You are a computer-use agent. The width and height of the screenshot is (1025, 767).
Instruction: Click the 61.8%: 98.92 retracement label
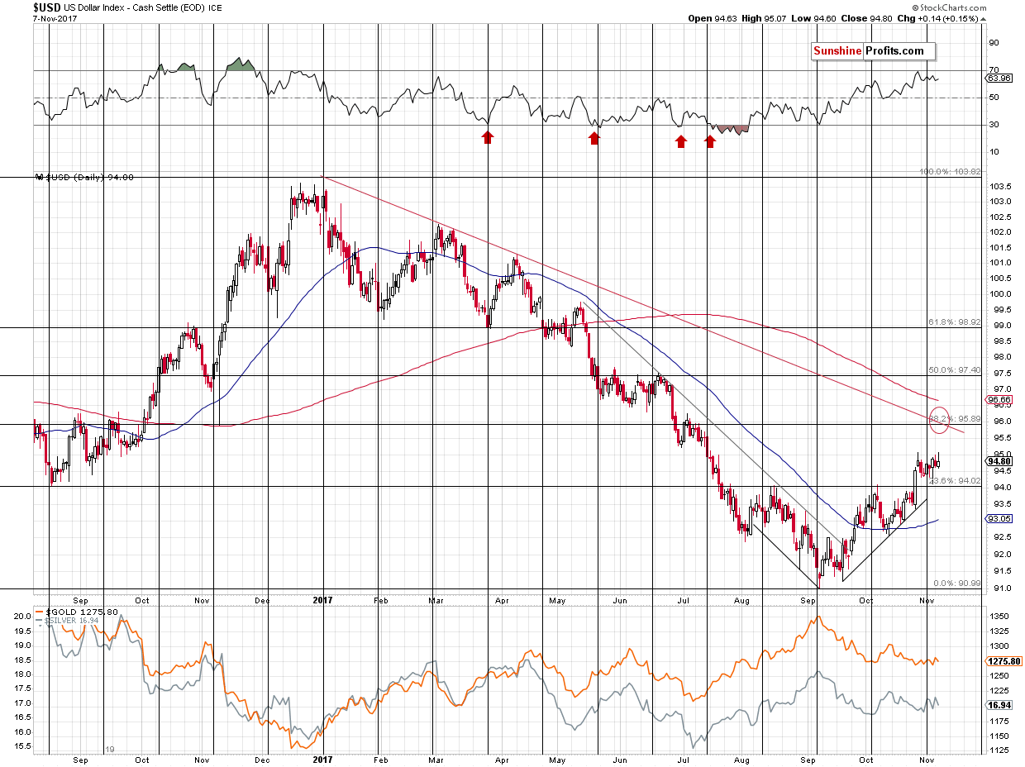click(x=953, y=322)
